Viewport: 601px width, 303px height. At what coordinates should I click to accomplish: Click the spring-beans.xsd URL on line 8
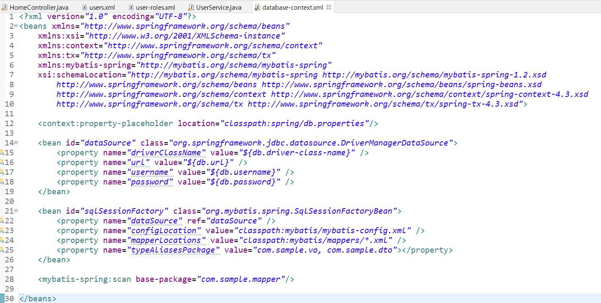pyautogui.click(x=402, y=85)
